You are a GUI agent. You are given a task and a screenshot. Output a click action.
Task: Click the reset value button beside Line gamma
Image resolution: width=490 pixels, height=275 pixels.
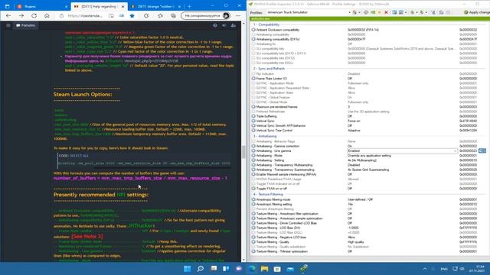point(482,151)
